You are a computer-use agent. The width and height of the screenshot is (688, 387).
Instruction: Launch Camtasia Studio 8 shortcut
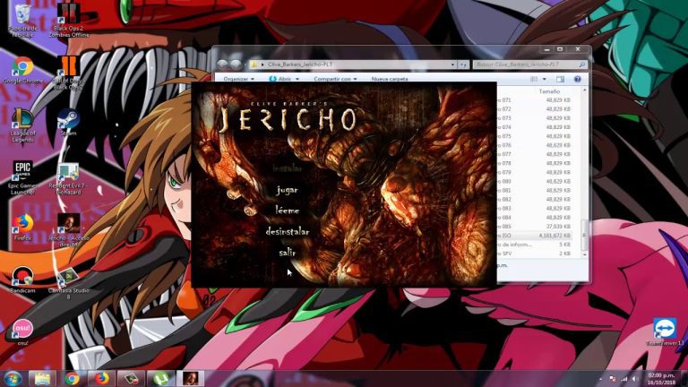click(x=68, y=283)
